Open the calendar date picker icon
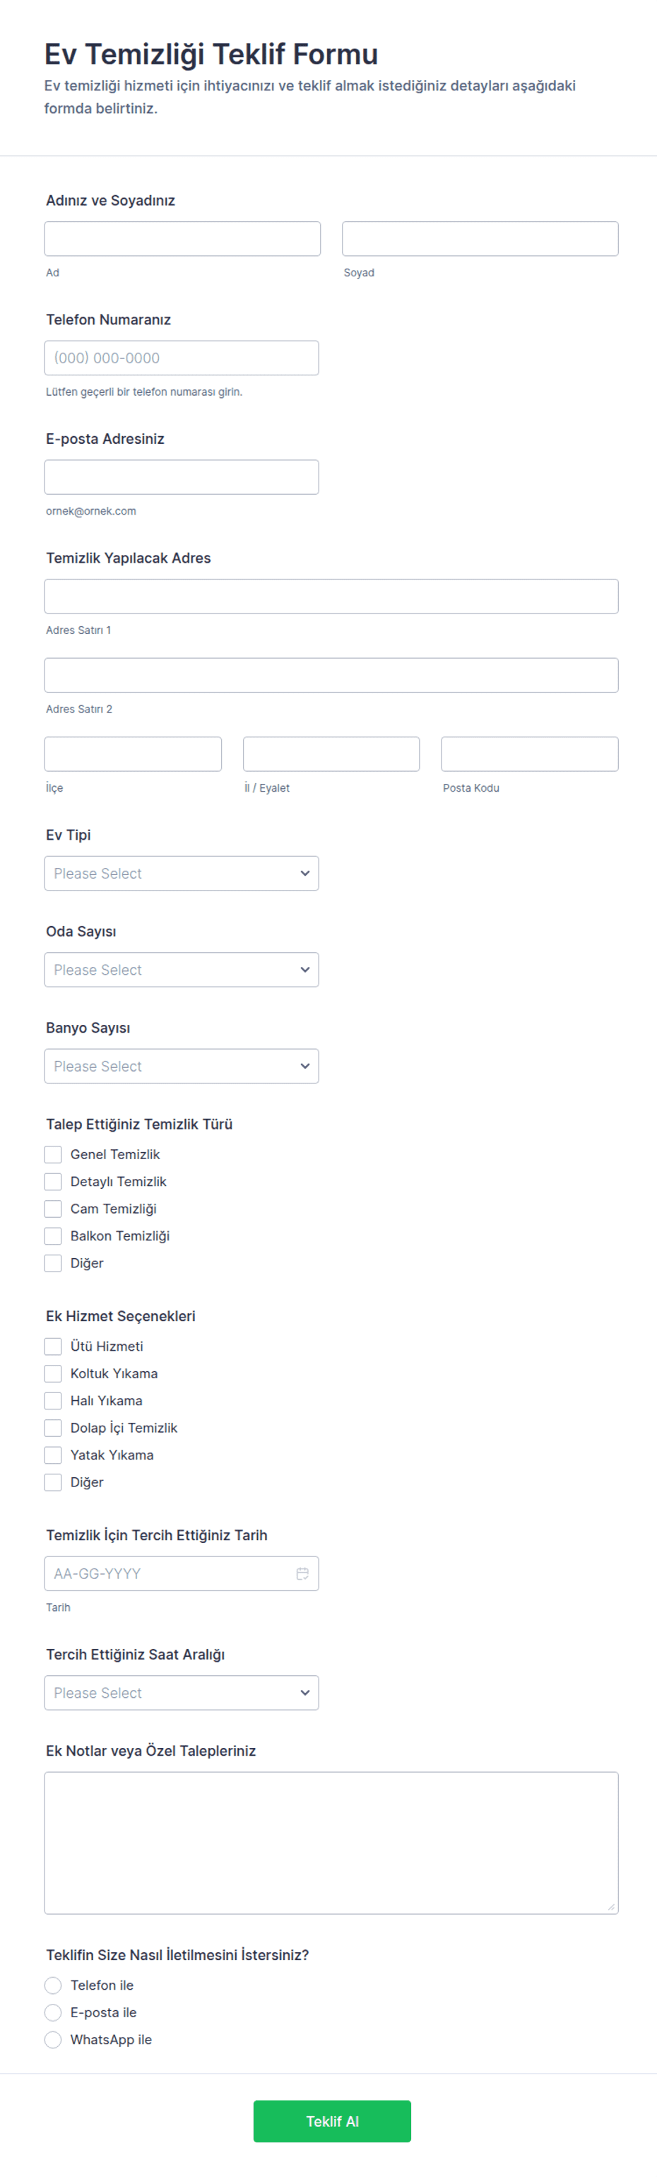Image resolution: width=657 pixels, height=2177 pixels. tap(302, 1573)
